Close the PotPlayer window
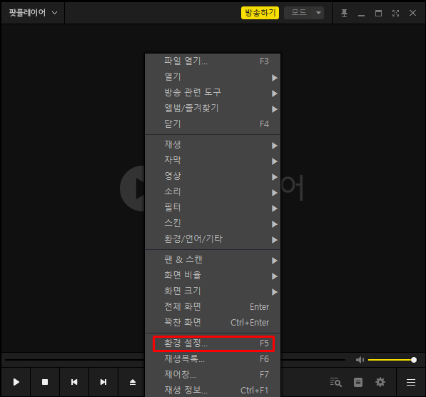This screenshot has width=426, height=397. pyautogui.click(x=412, y=13)
